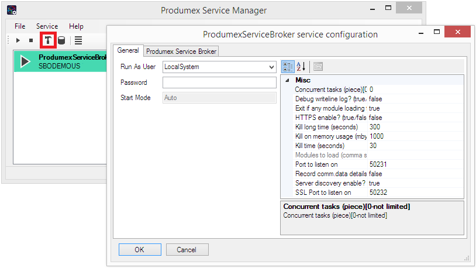Select the Debug writeline log value
Viewport: 476px width, 268px height.
[x=415, y=99]
